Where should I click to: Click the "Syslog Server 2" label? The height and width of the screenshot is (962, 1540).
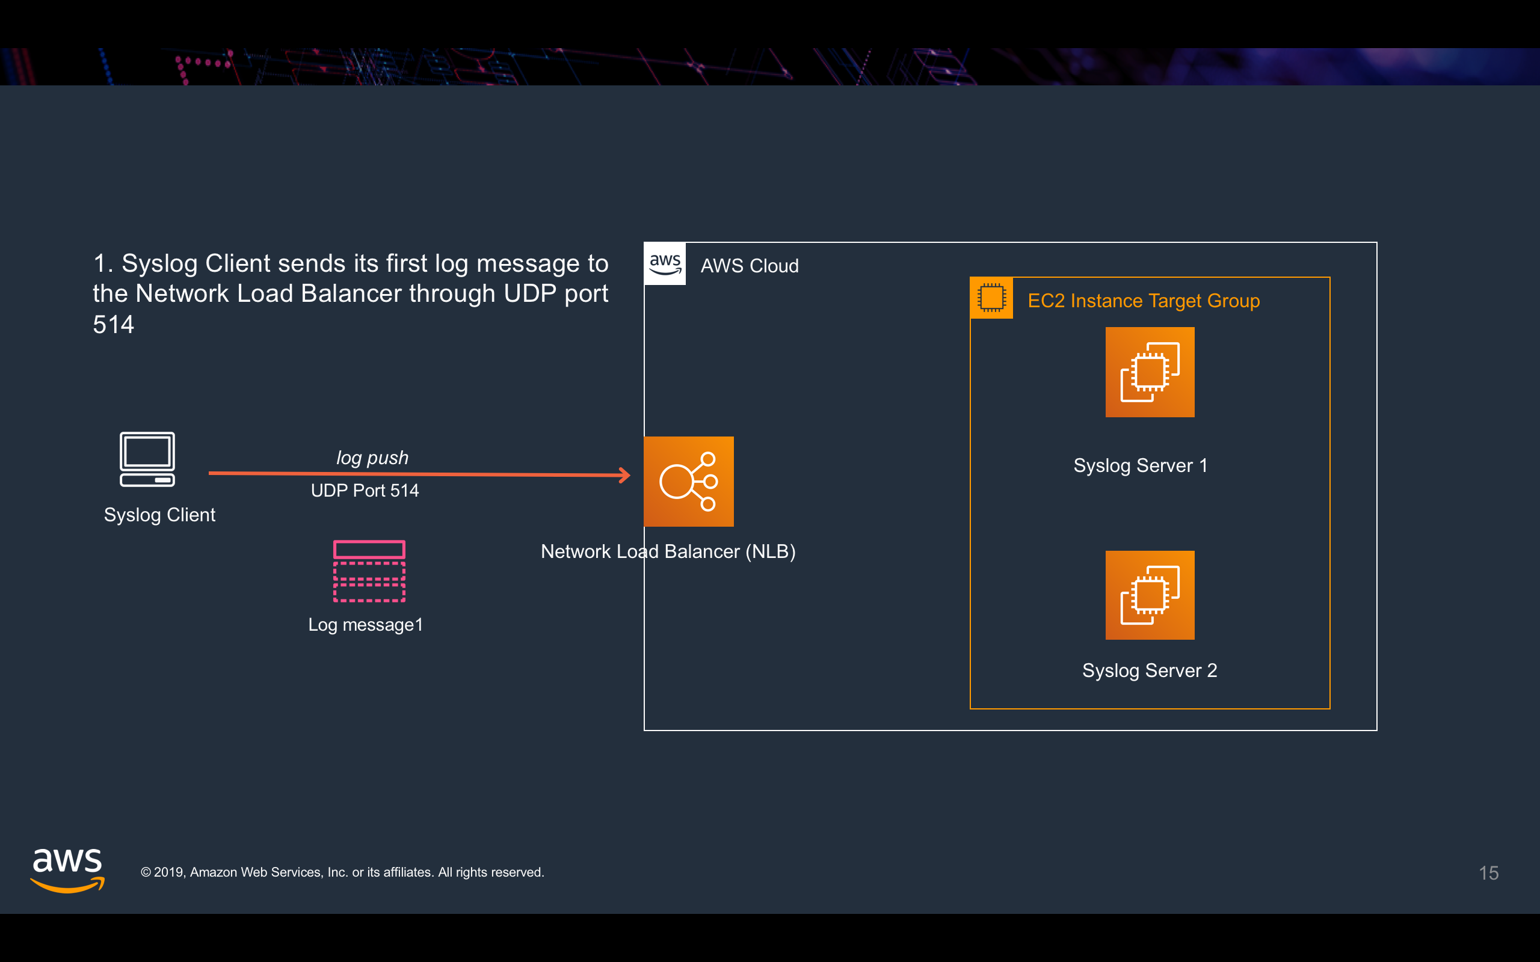(1149, 670)
